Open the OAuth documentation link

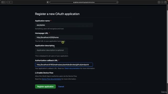click(x=72, y=68)
